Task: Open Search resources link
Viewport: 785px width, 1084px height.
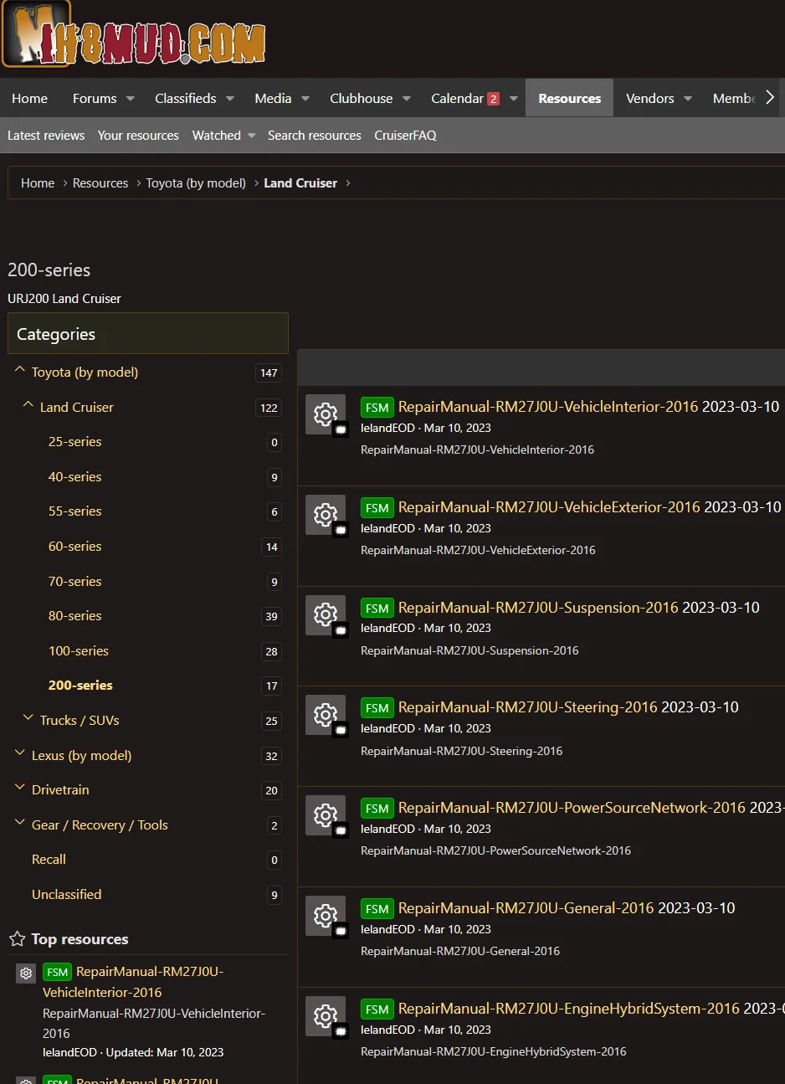Action: 315,136
